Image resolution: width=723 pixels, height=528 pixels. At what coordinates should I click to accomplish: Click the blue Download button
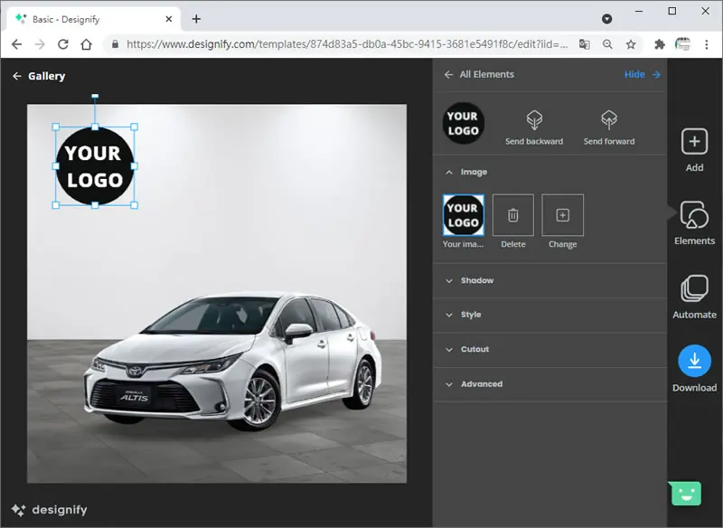click(694, 361)
